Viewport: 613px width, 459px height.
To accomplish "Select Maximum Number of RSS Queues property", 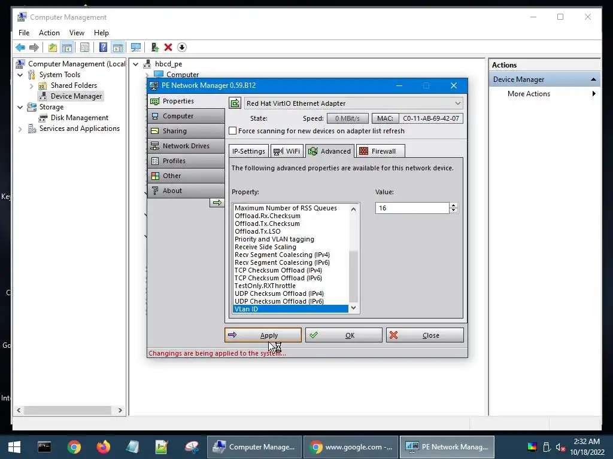I will point(286,208).
